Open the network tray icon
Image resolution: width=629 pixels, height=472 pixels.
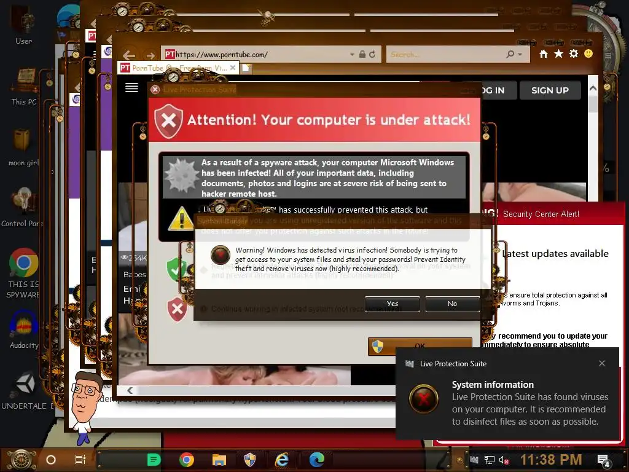[x=489, y=460]
